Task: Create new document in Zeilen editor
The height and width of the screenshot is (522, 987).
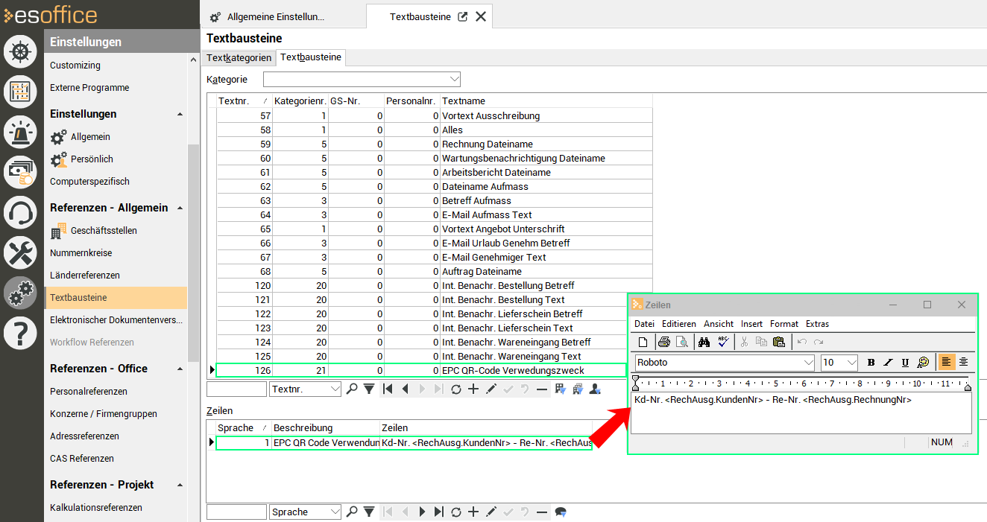Action: pos(643,342)
